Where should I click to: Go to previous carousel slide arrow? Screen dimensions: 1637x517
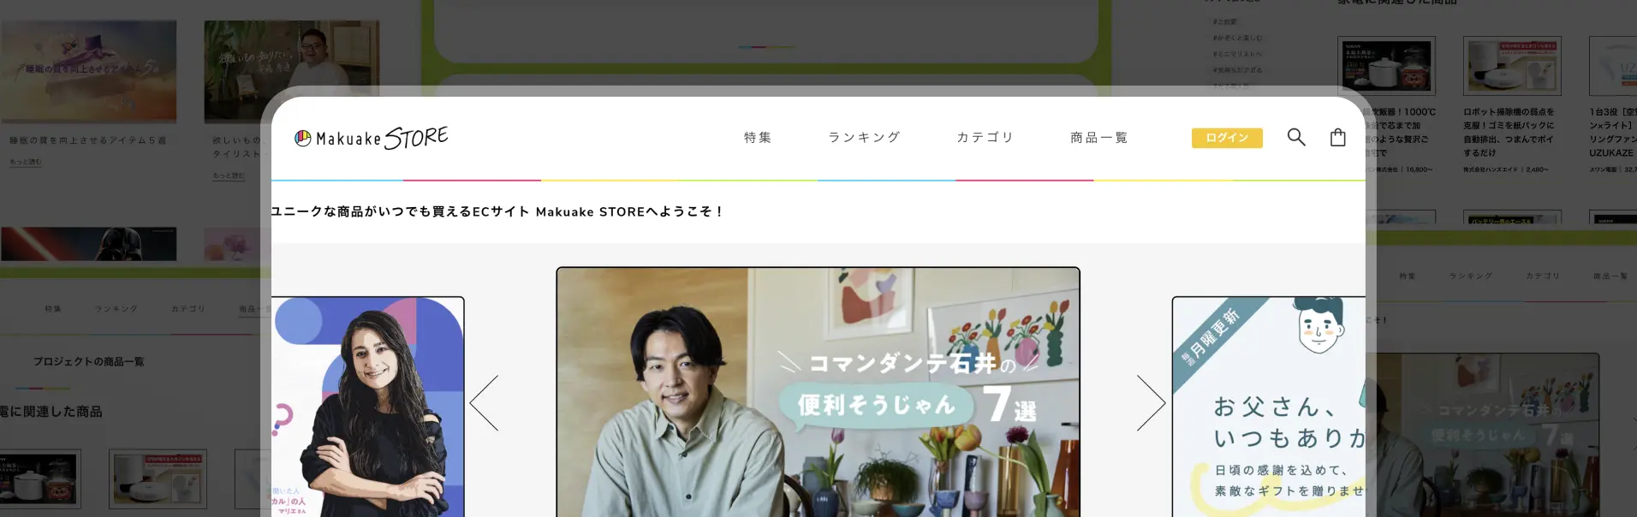(484, 402)
